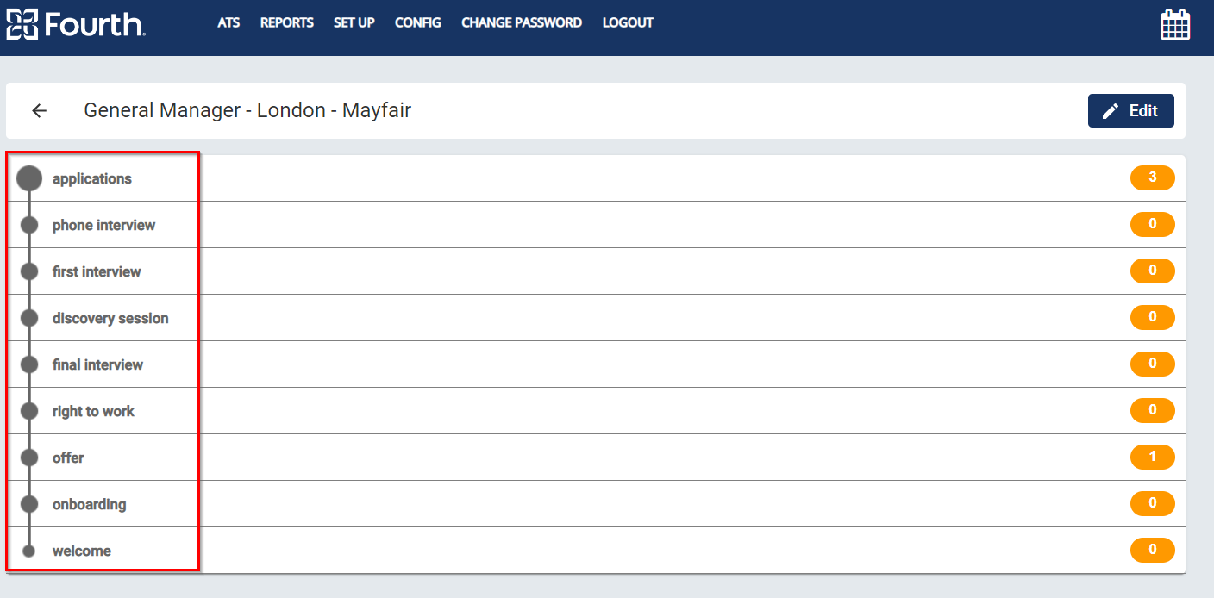
Task: Open the calendar icon in header
Action: 1174,24
